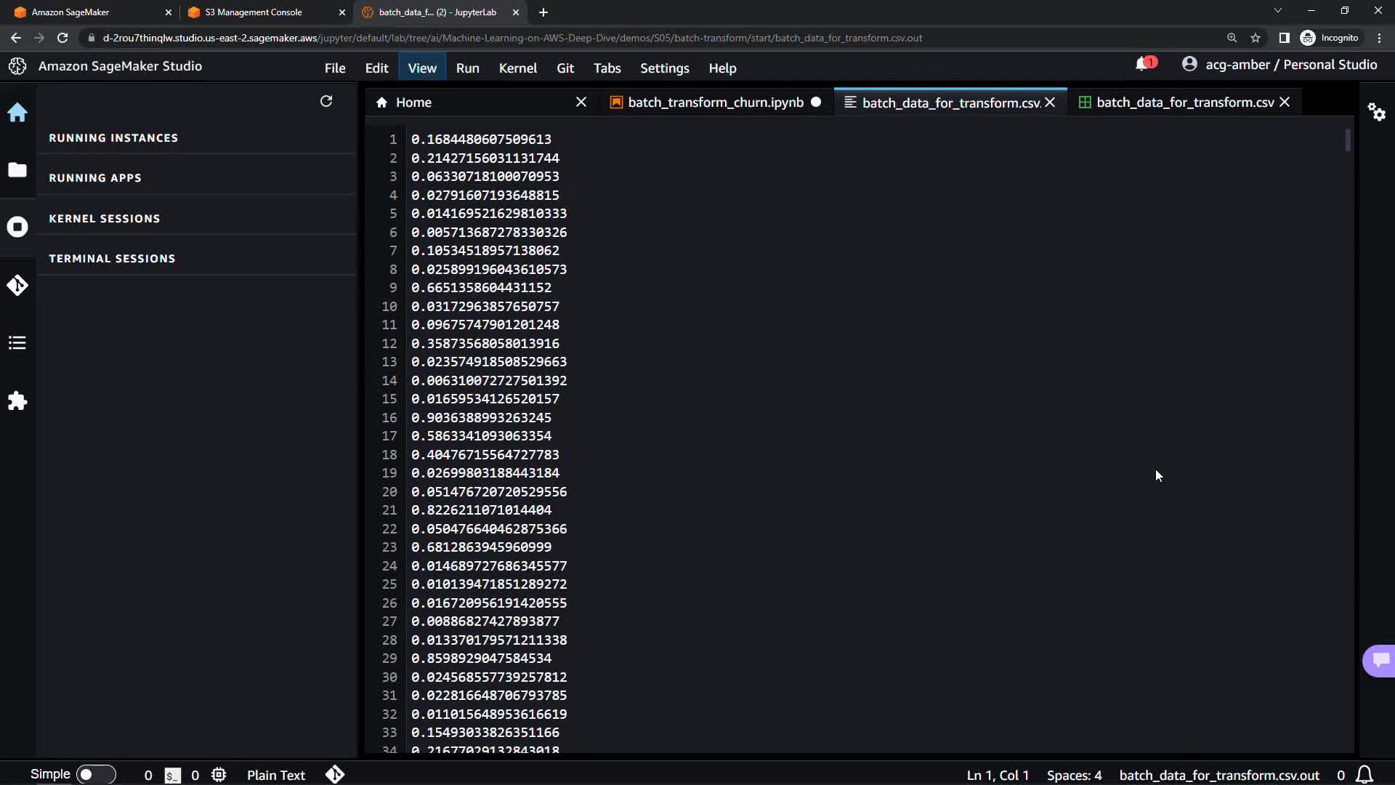Open the Kernel menu
Viewport: 1395px width, 785px height.
[517, 68]
